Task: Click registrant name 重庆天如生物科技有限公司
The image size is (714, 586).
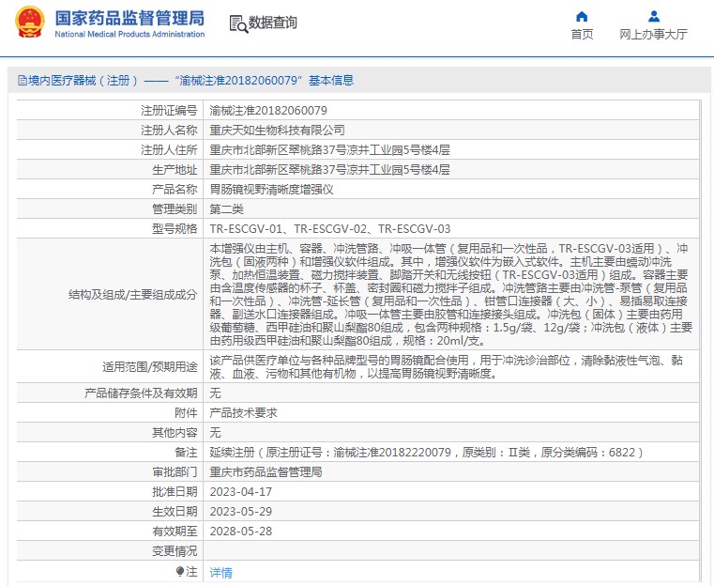Action: tap(277, 131)
